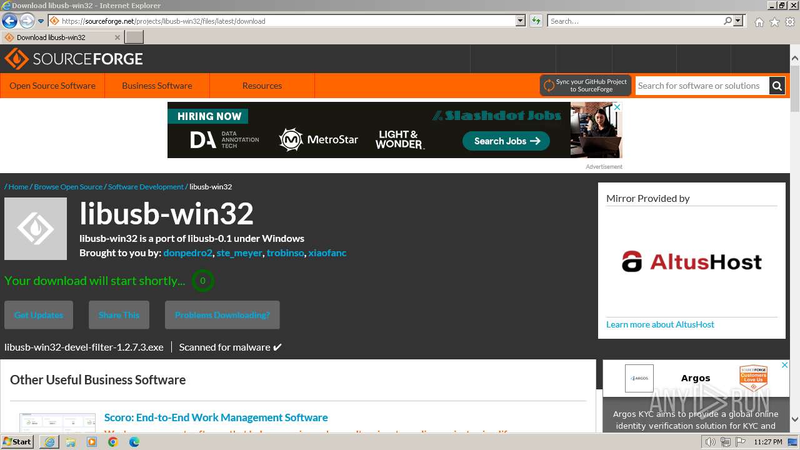This screenshot has height=450, width=800.
Task: Click the Refresh page icon
Action: point(536,21)
